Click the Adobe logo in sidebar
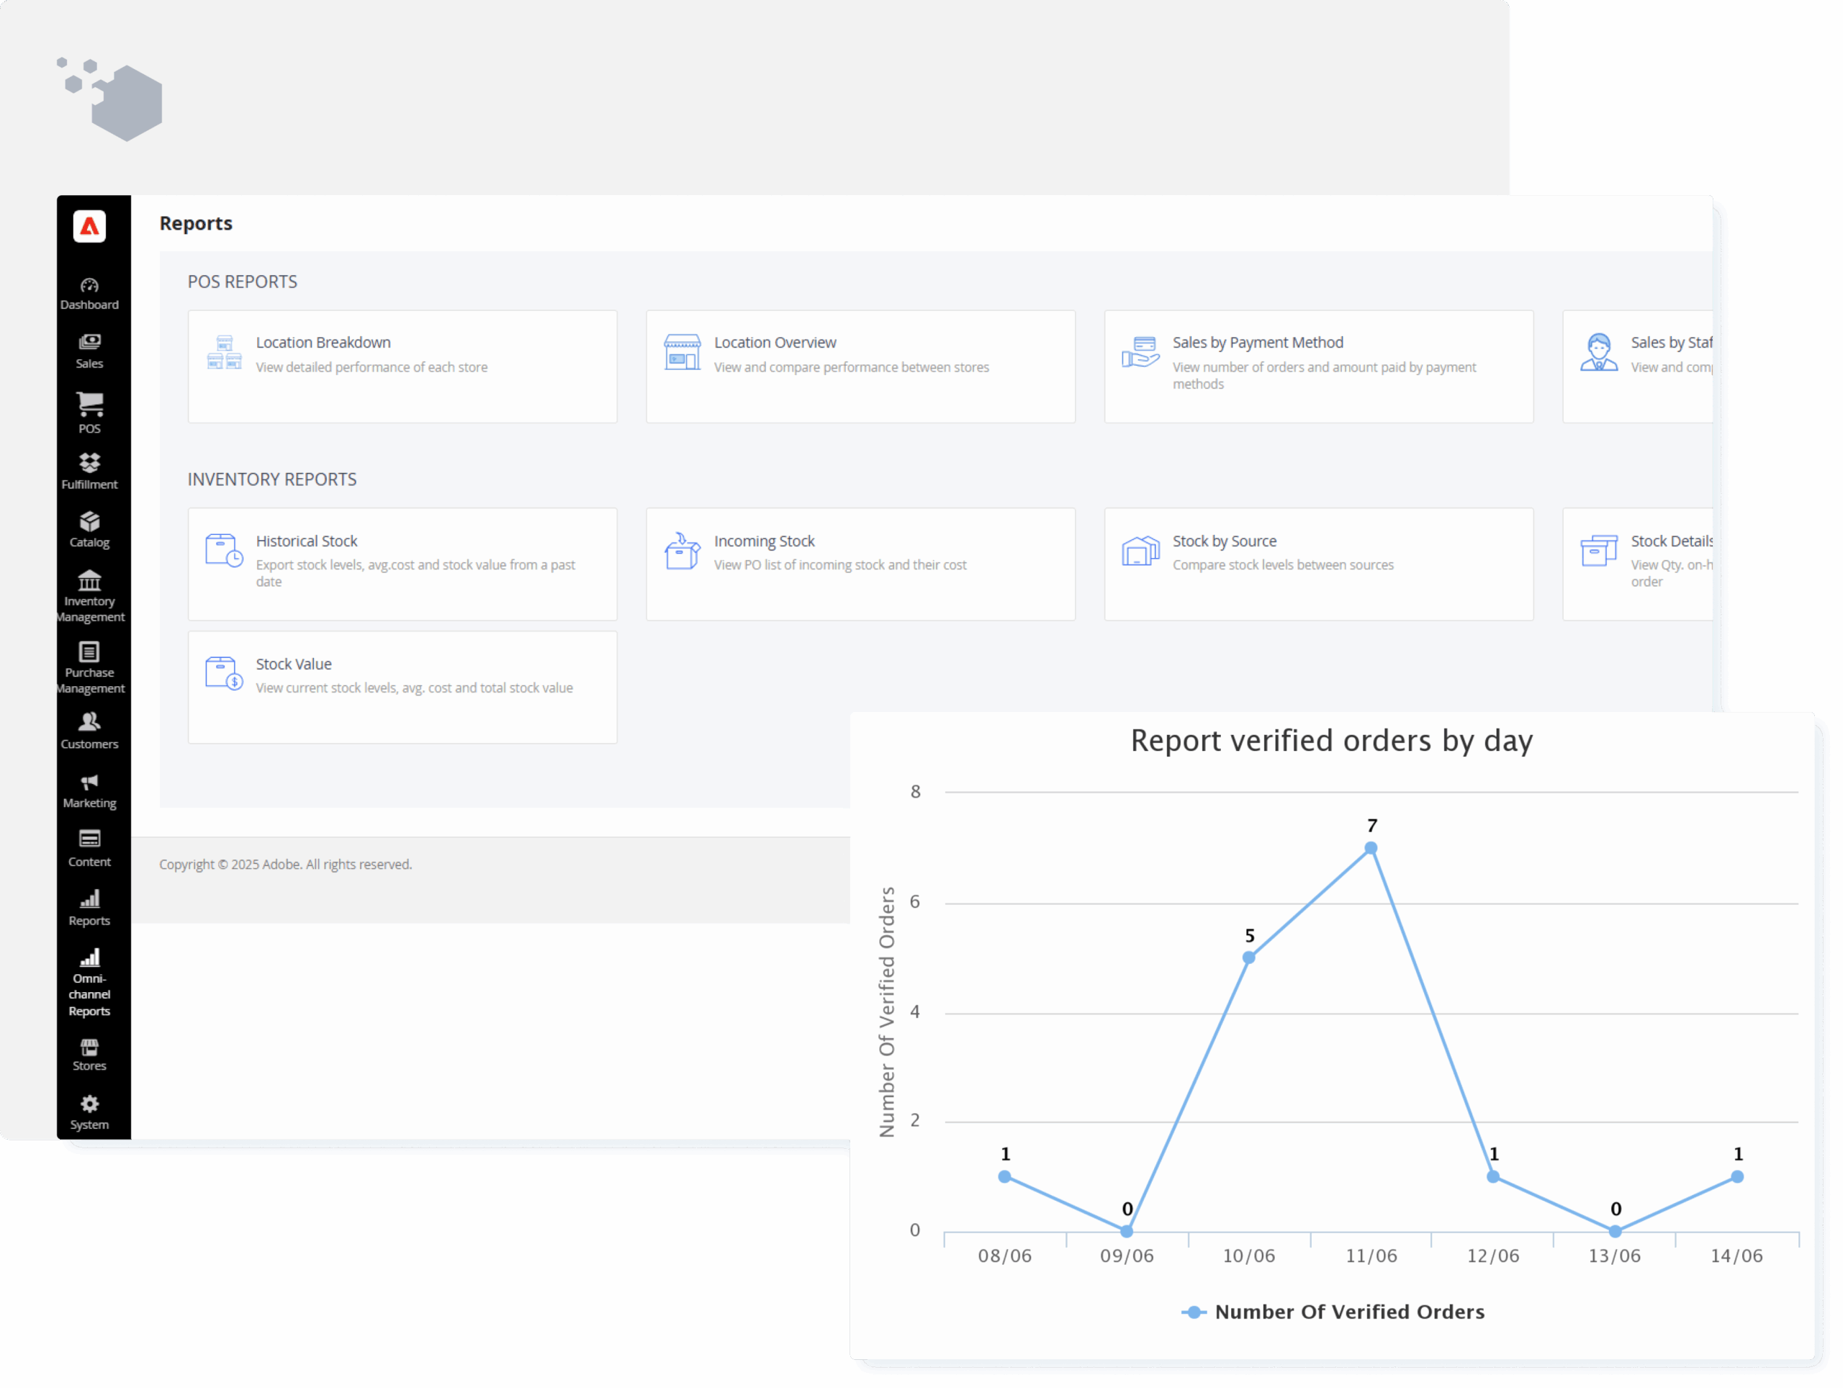1843x1388 pixels. [89, 227]
